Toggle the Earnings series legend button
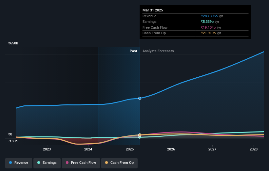Screen dimensions: 269x171 47,163
